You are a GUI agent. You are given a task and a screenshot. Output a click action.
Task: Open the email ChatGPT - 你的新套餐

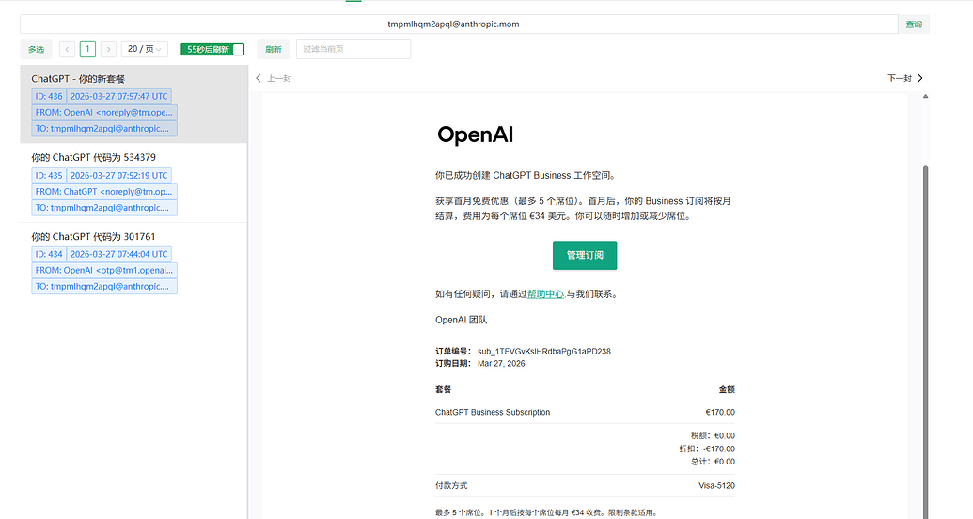click(x=134, y=103)
